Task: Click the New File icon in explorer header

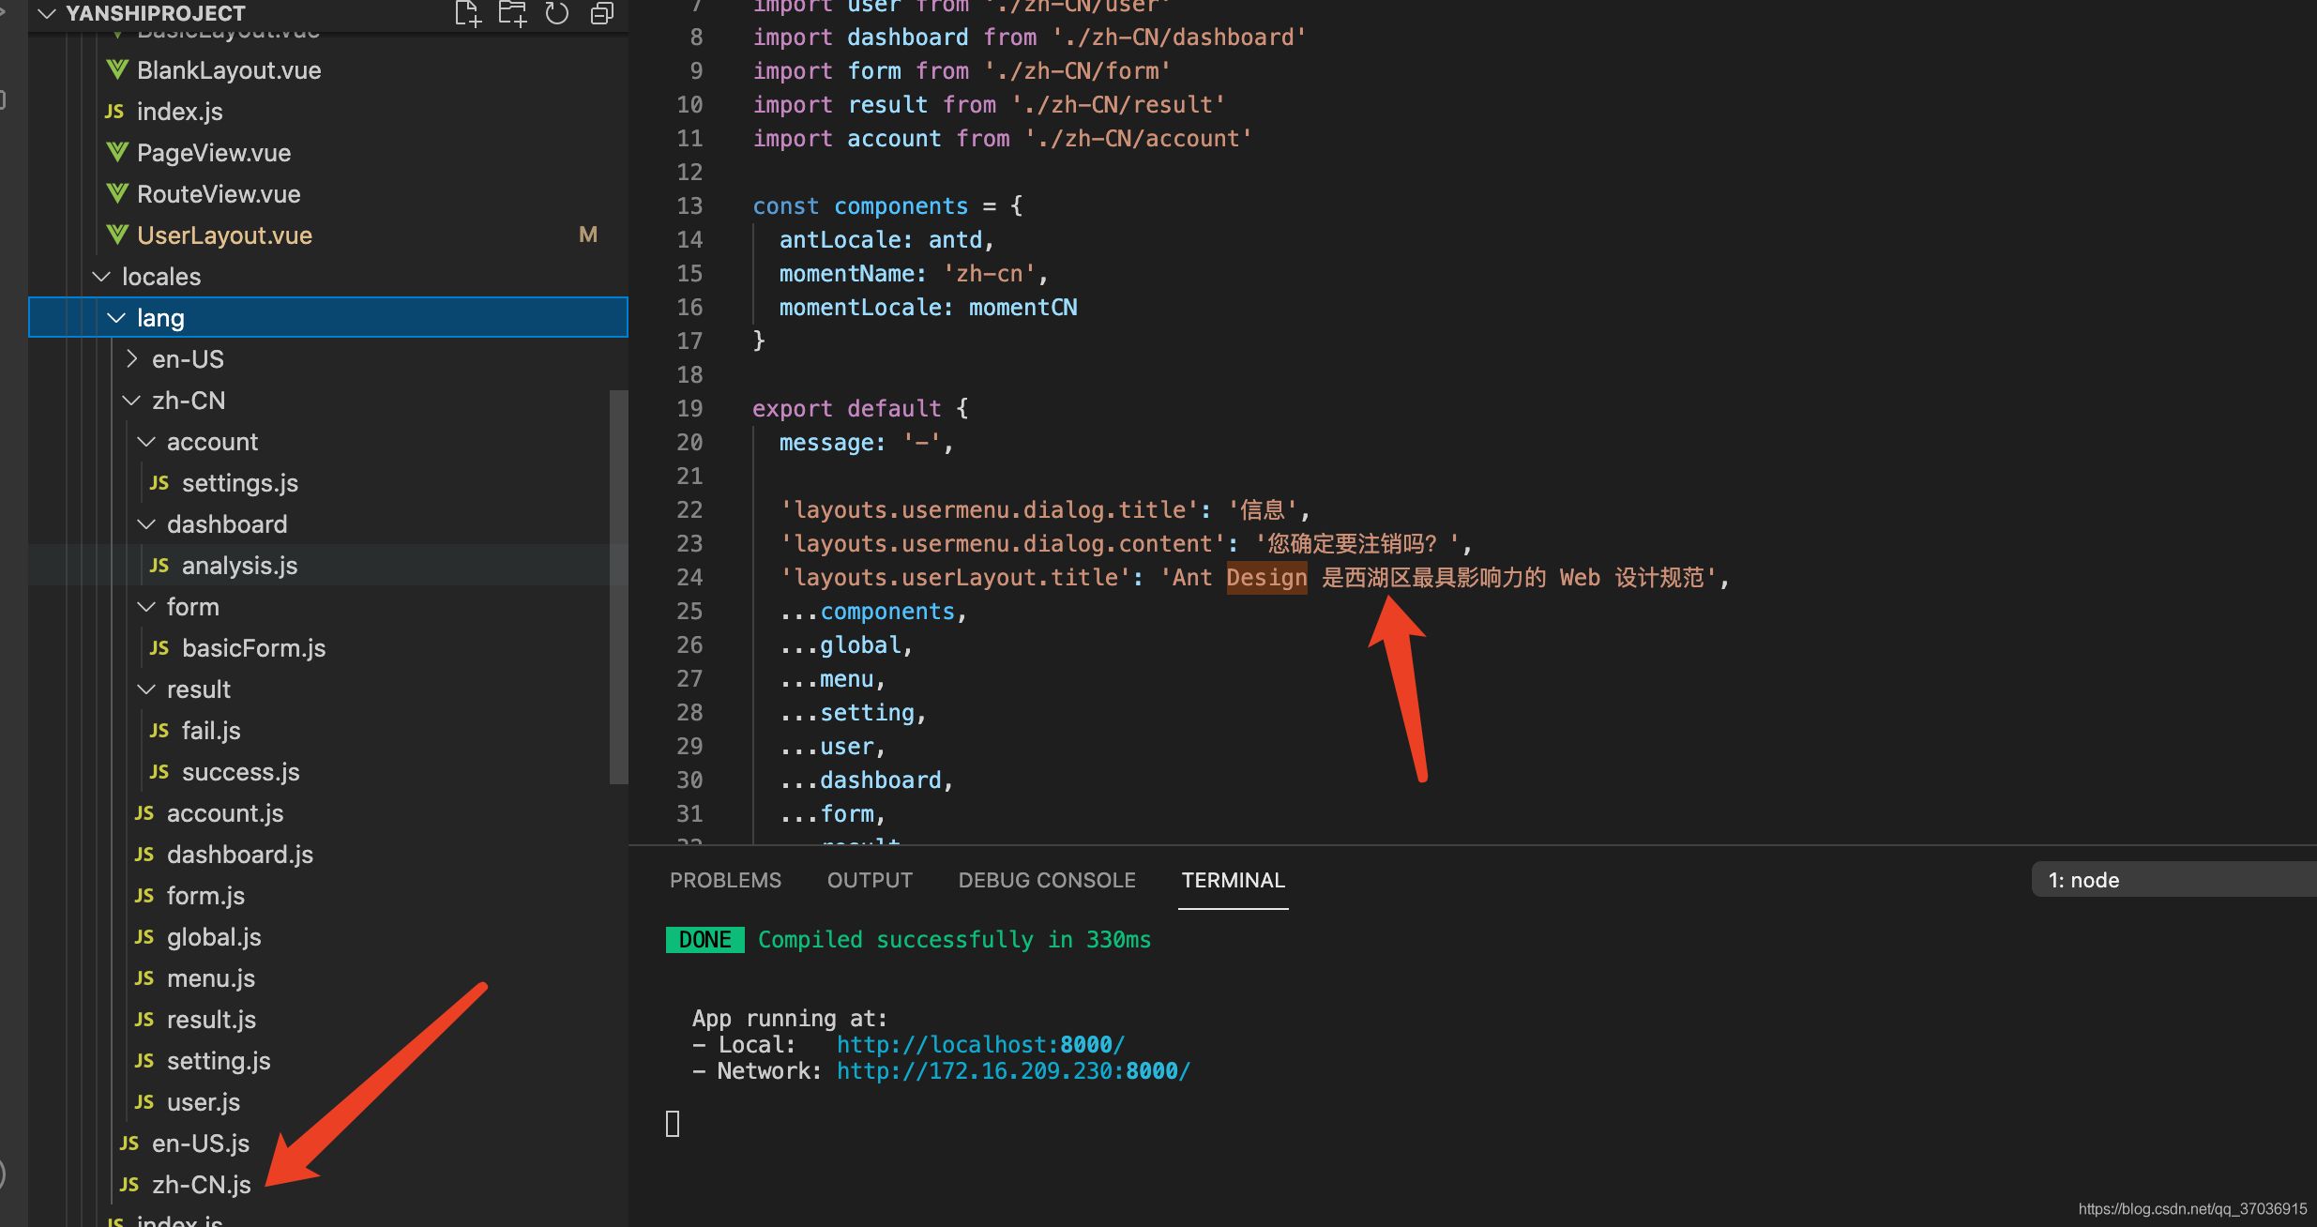Action: [467, 13]
